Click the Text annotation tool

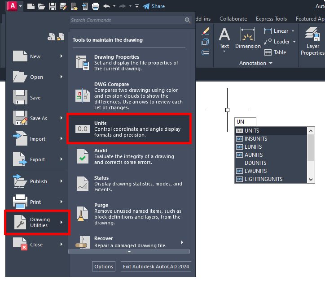pyautogui.click(x=224, y=39)
